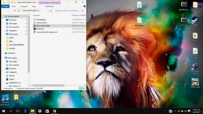This screenshot has width=203, height=114.
Task: Open Microsoft Store from taskbar
Action: pos(47,111)
